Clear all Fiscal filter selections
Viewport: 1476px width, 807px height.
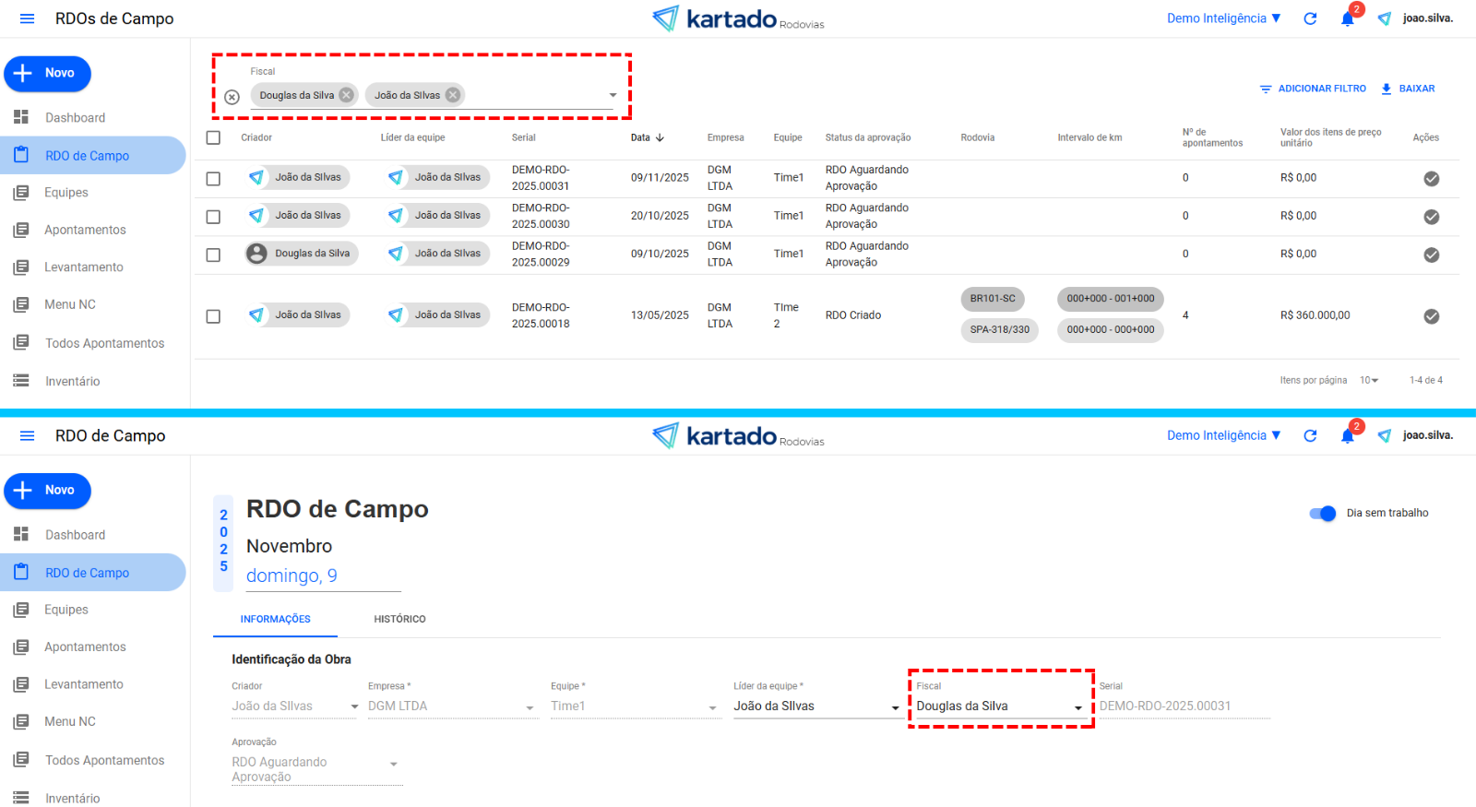click(232, 97)
